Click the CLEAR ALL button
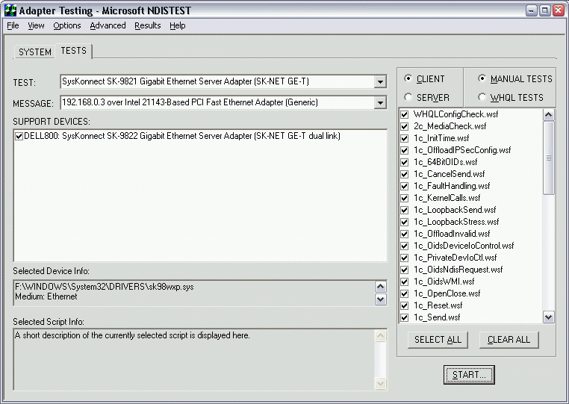Image resolution: width=569 pixels, height=404 pixels. [x=509, y=340]
